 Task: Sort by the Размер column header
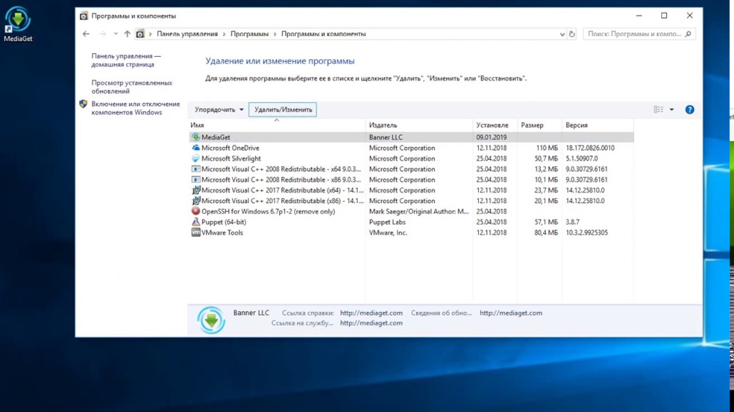click(x=540, y=125)
